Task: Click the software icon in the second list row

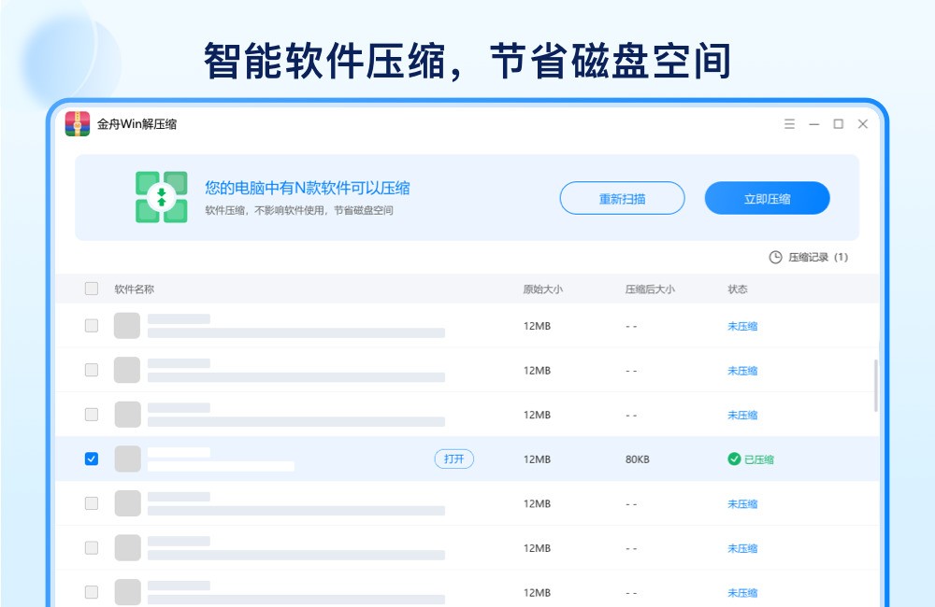Action: pyautogui.click(x=127, y=370)
